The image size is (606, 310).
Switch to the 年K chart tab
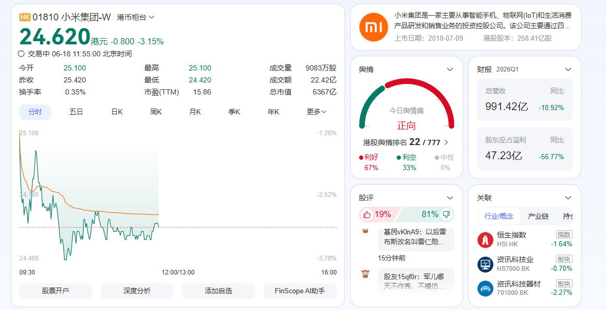click(x=273, y=112)
